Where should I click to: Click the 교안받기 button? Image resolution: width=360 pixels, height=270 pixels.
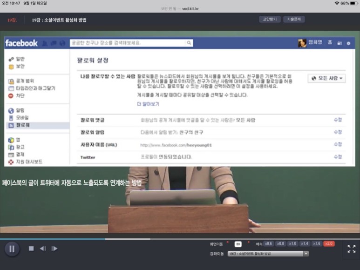270,19
